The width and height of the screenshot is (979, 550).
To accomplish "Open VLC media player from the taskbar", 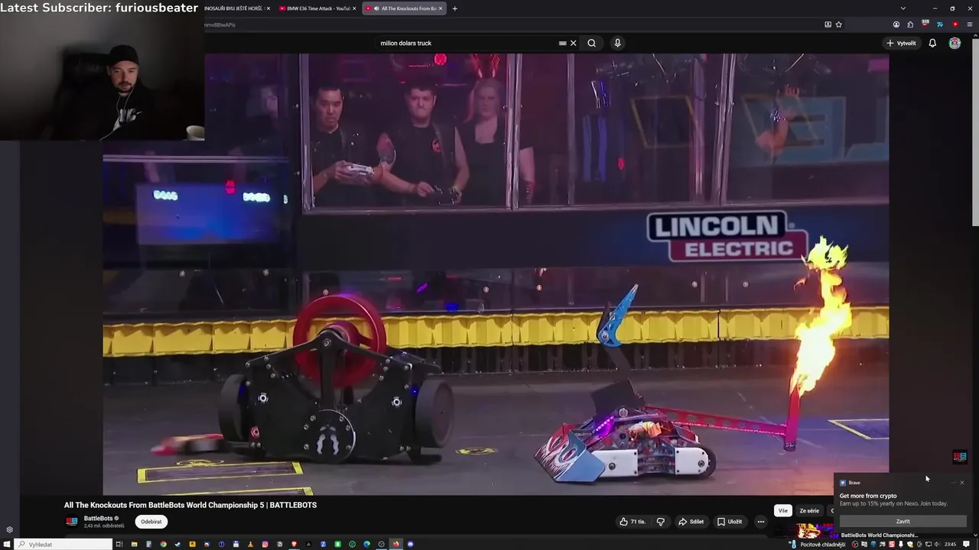I will (x=250, y=544).
